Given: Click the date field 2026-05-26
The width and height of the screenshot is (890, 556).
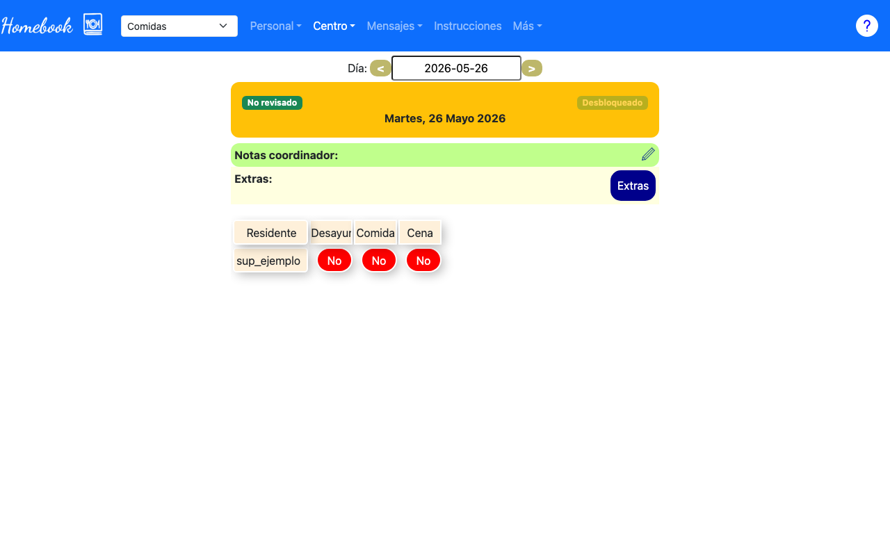Looking at the screenshot, I should tap(456, 68).
